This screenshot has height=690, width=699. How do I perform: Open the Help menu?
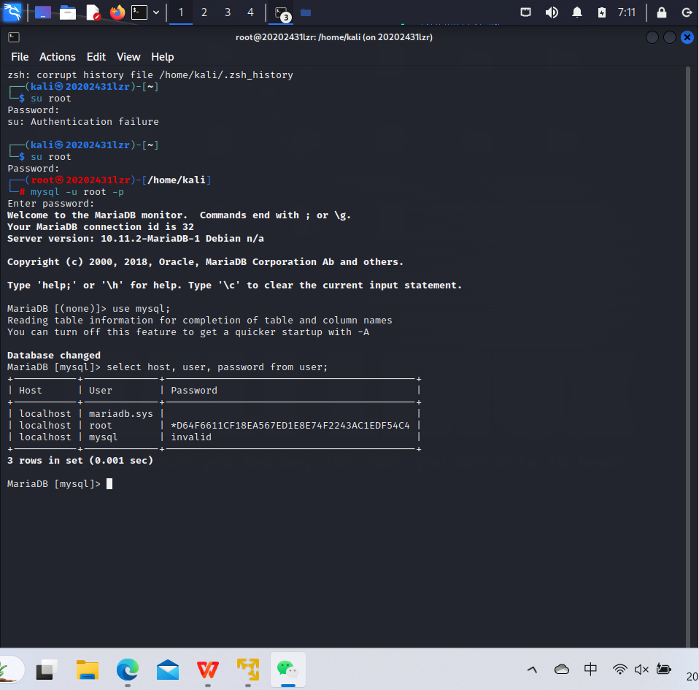(x=162, y=57)
